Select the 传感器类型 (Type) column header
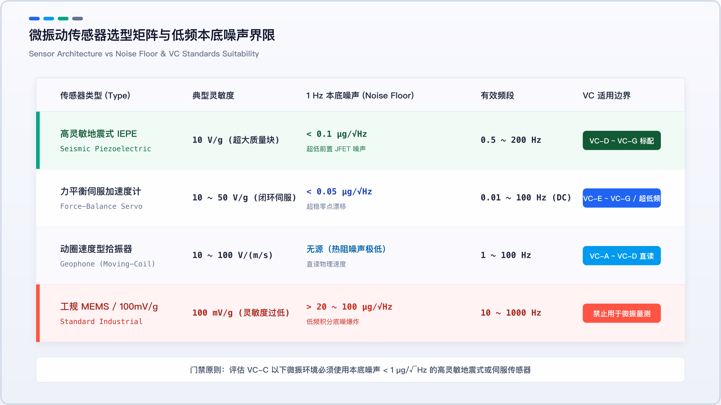 95,96
